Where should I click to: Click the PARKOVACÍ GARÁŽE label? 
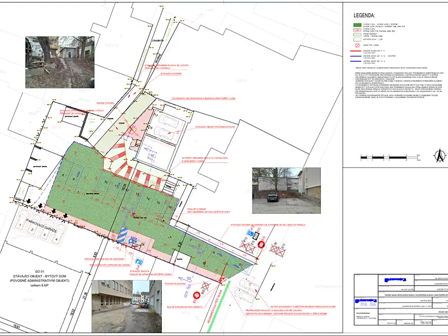tap(42, 226)
